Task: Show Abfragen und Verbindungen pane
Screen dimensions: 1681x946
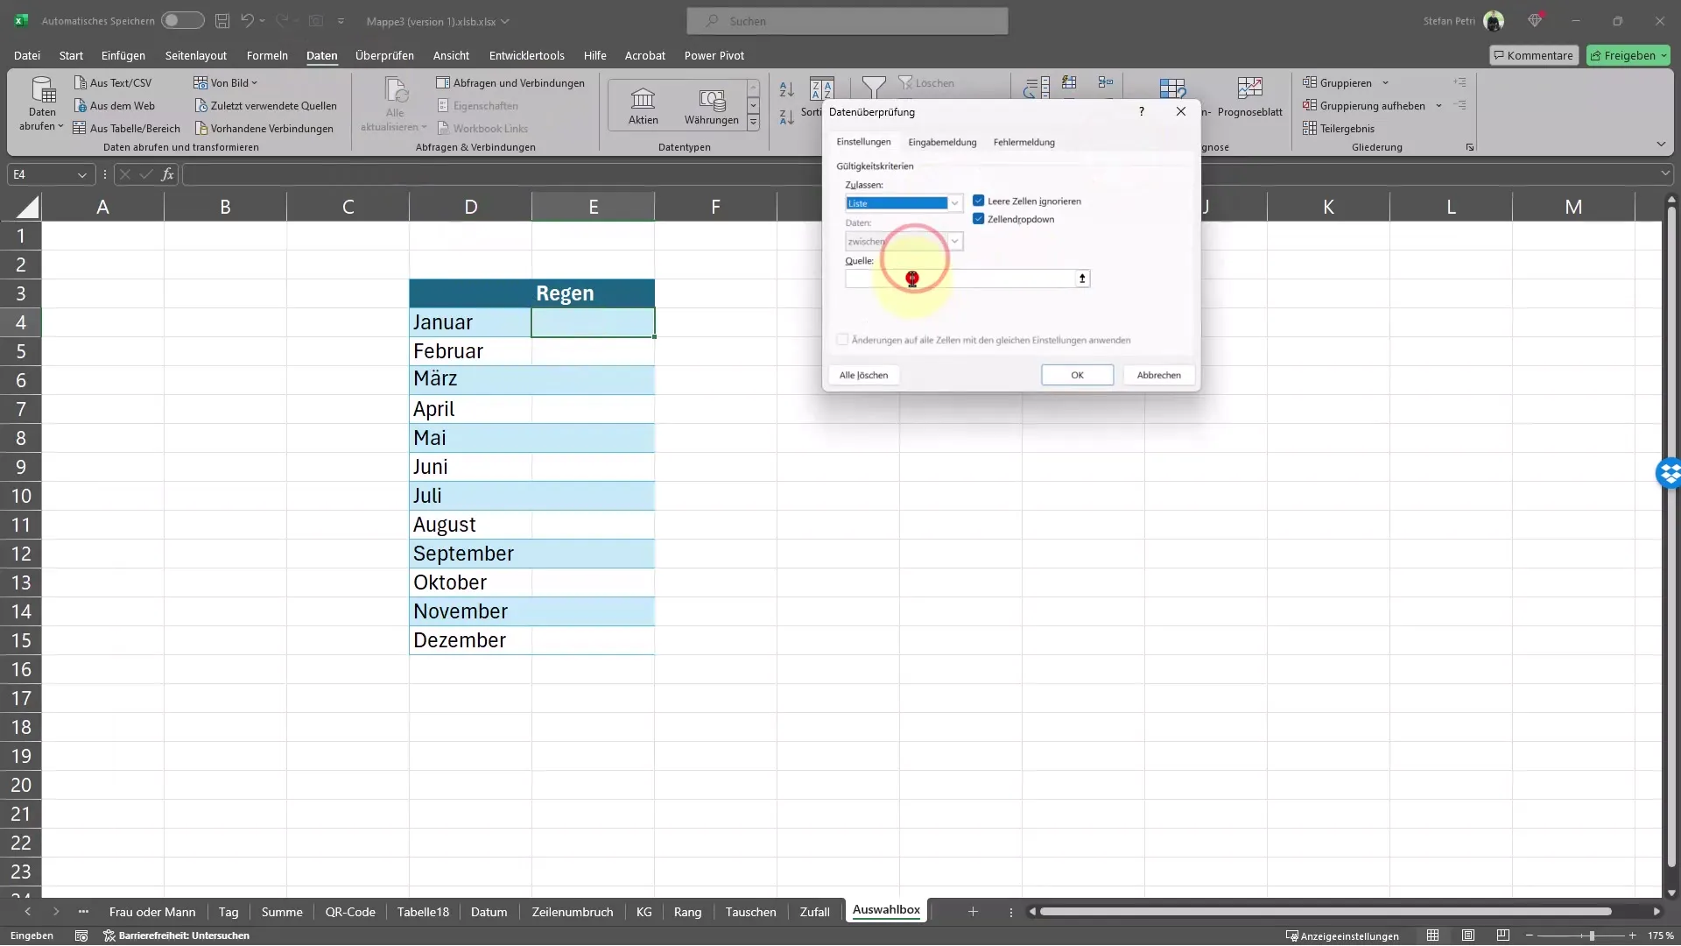Action: click(x=510, y=82)
